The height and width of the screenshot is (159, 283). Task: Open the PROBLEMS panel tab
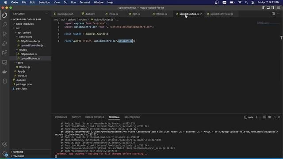click(x=61, y=117)
